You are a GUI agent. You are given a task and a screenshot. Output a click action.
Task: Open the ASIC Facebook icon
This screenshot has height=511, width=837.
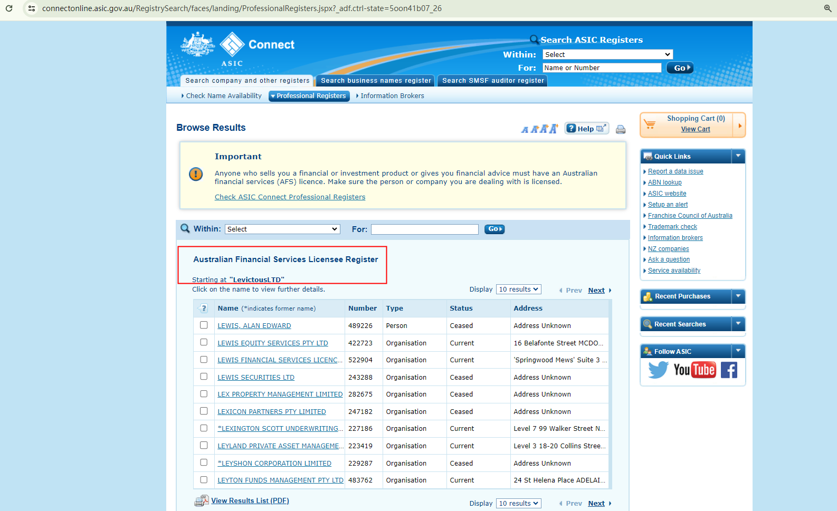tap(729, 370)
